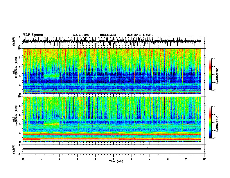Screen dimensions: 230x178
Task: Click time axis tick label "3"
Action: click(x=77, y=159)
